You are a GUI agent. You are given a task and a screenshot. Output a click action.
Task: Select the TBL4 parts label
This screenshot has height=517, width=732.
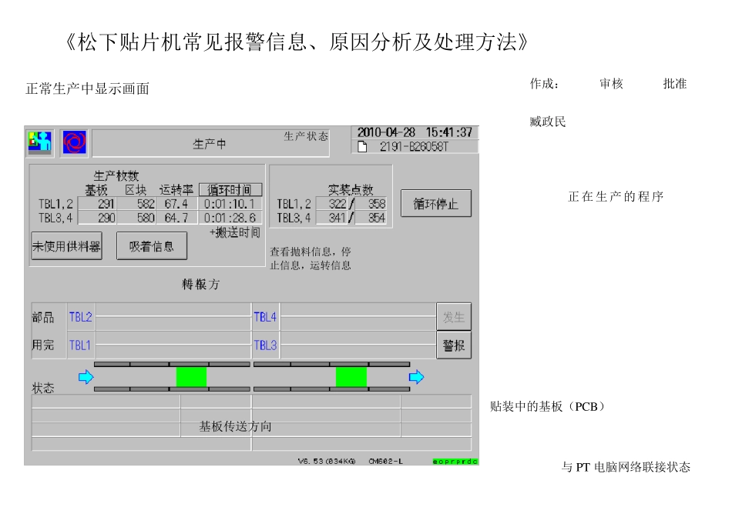265,317
